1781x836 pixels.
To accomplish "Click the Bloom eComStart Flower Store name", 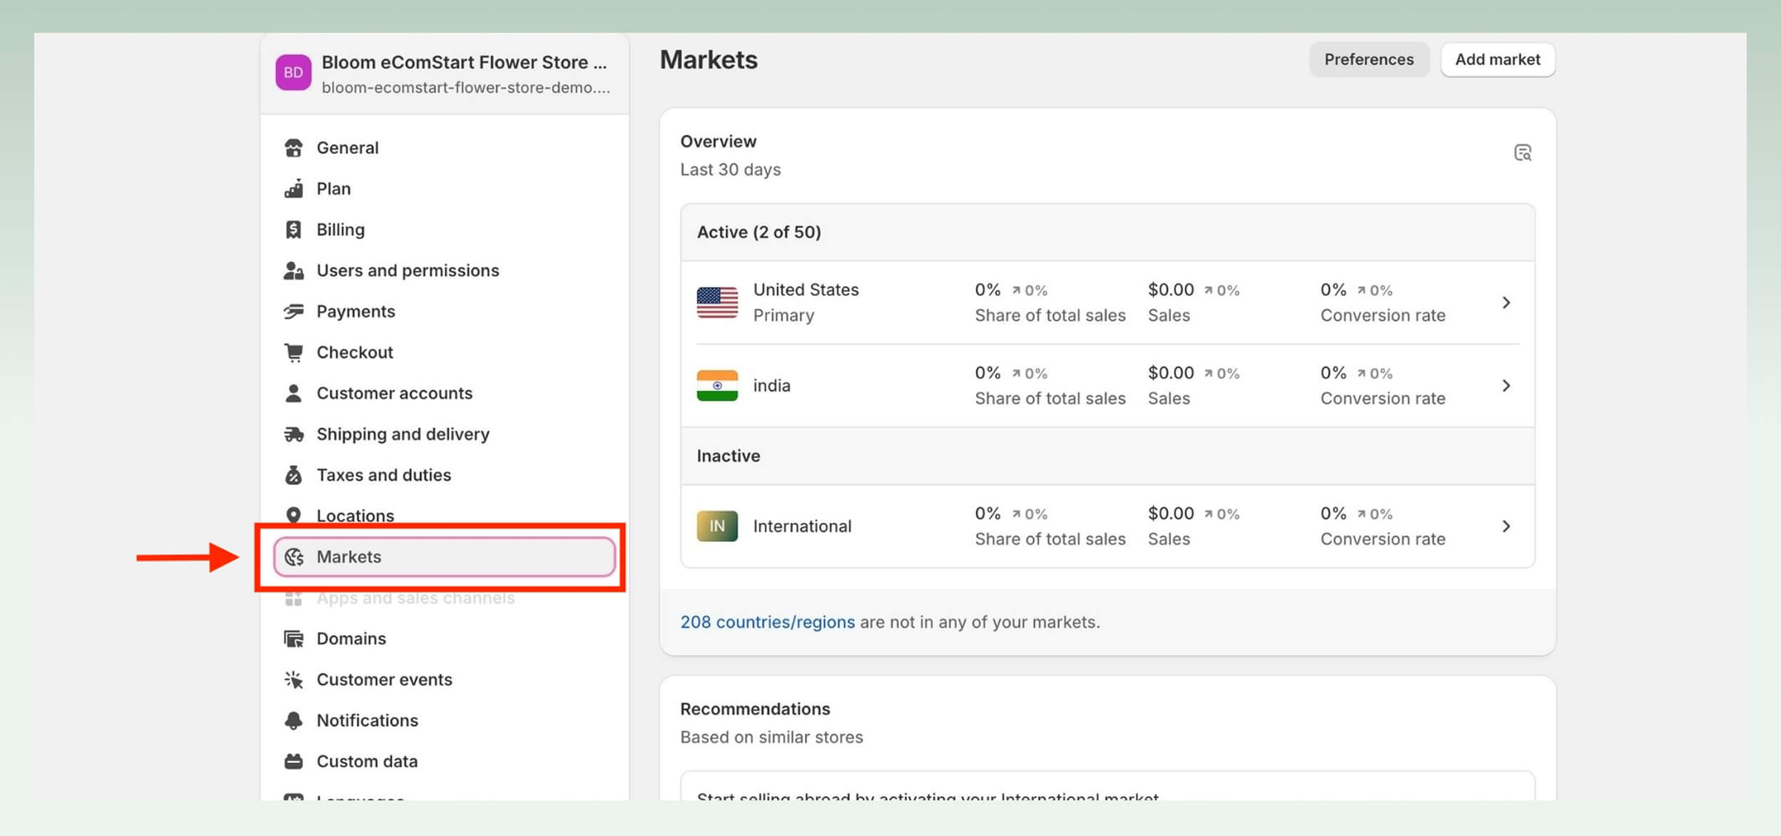I will click(465, 62).
